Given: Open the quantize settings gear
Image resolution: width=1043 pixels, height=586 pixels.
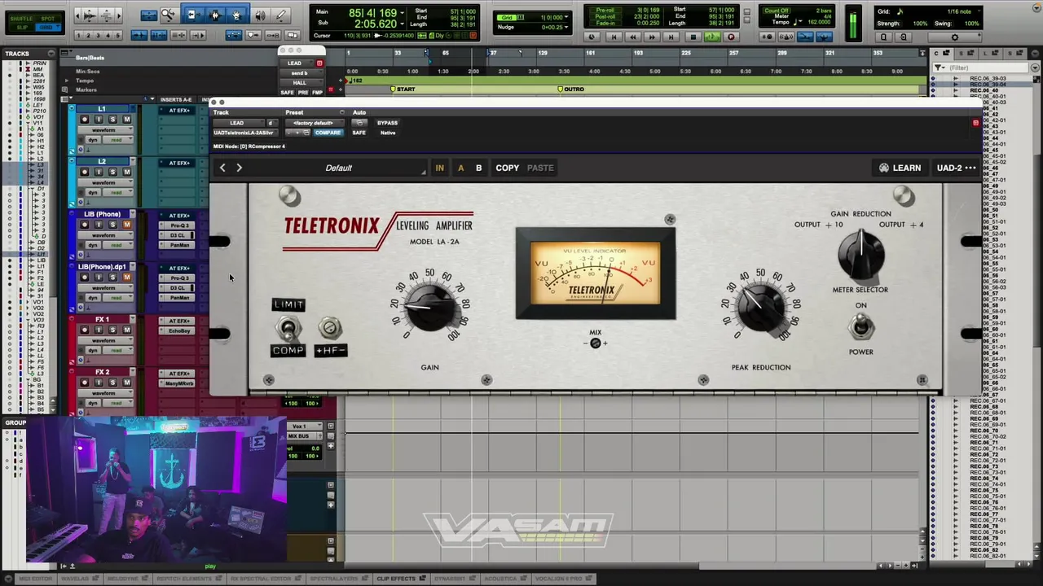Looking at the screenshot, I should pyautogui.click(x=955, y=37).
